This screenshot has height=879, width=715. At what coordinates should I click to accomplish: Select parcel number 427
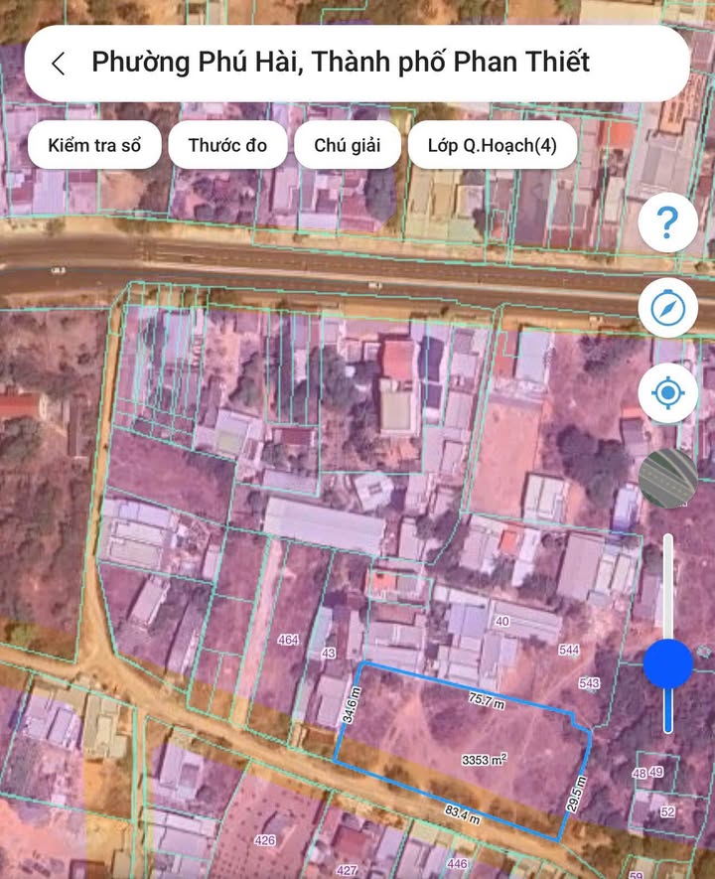coord(347,870)
